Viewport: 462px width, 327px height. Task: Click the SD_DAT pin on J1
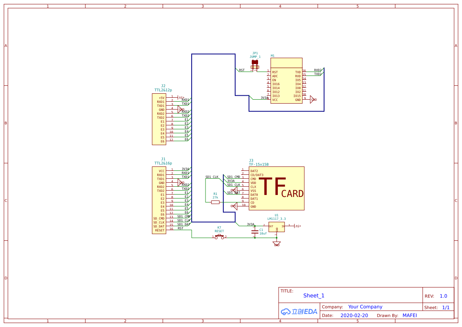(x=159, y=227)
